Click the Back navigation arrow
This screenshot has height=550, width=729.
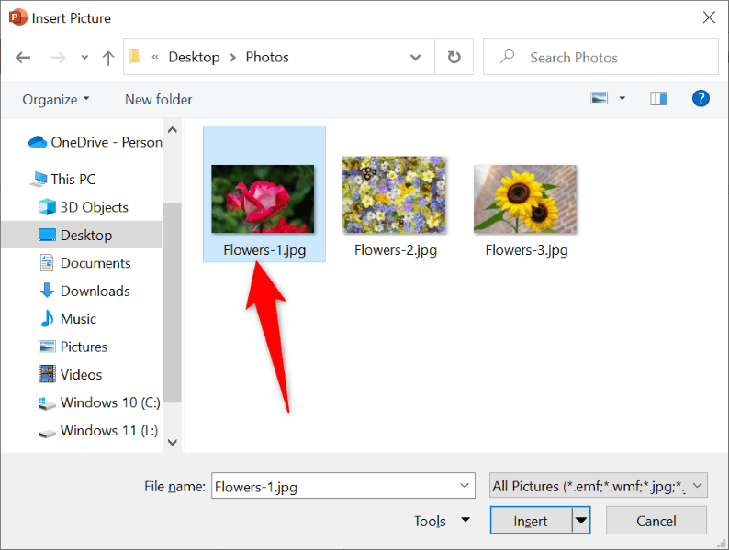click(x=23, y=58)
